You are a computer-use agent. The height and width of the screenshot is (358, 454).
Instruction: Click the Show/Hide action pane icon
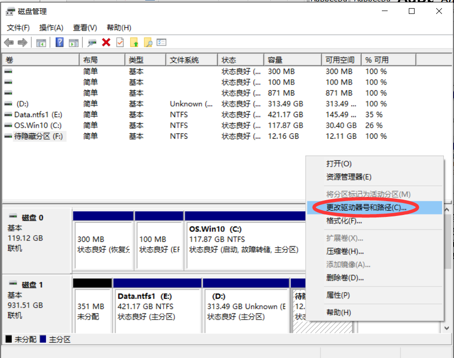73,42
